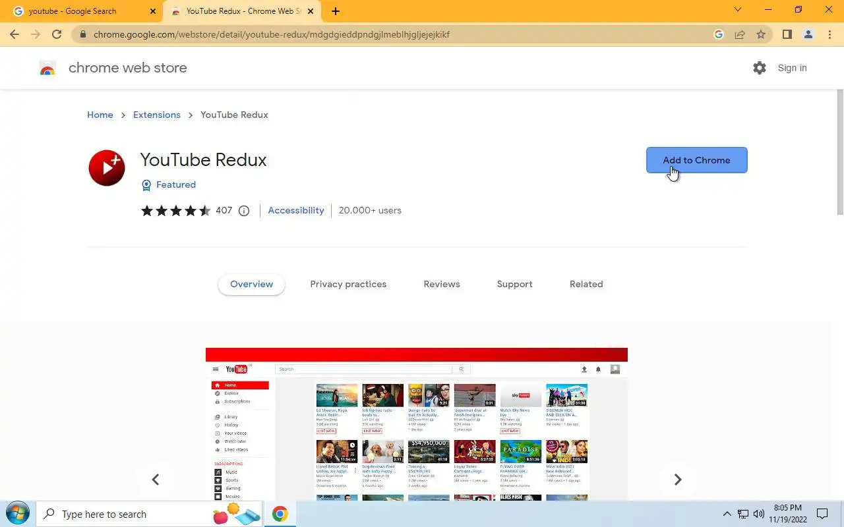Click the YouTube Redux extension icon
Image resolution: width=844 pixels, height=527 pixels.
107,168
